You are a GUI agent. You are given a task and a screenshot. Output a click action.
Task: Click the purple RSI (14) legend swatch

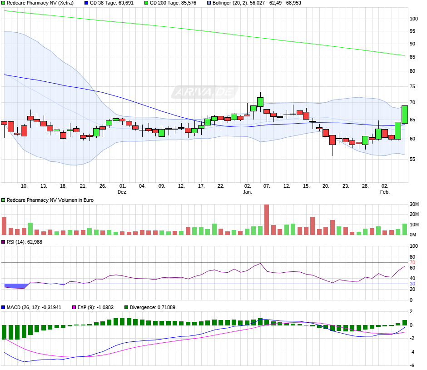tap(3, 242)
